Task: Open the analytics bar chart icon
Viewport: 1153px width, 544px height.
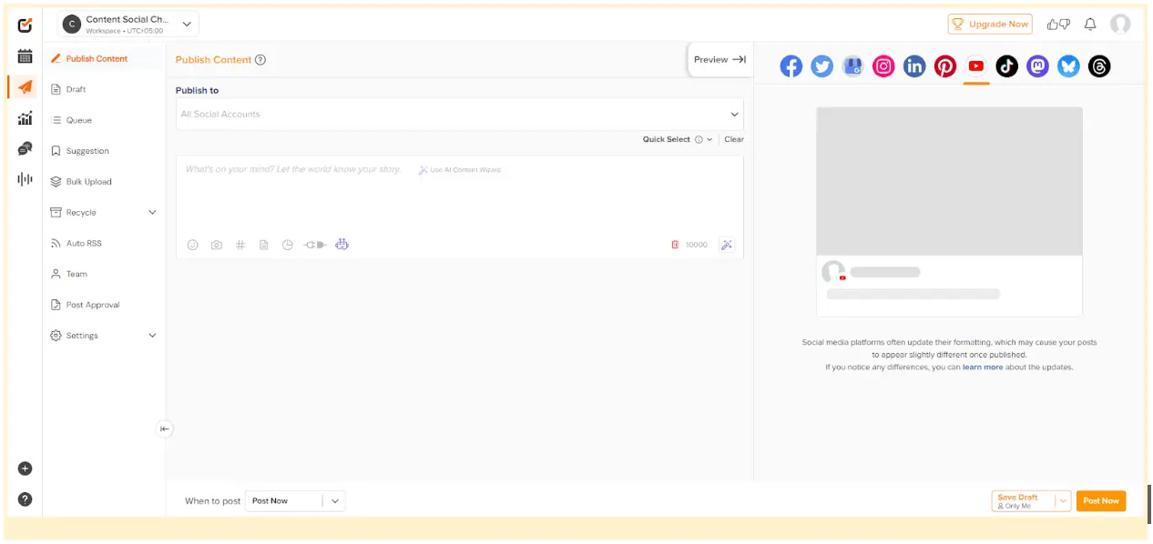Action: (x=26, y=118)
